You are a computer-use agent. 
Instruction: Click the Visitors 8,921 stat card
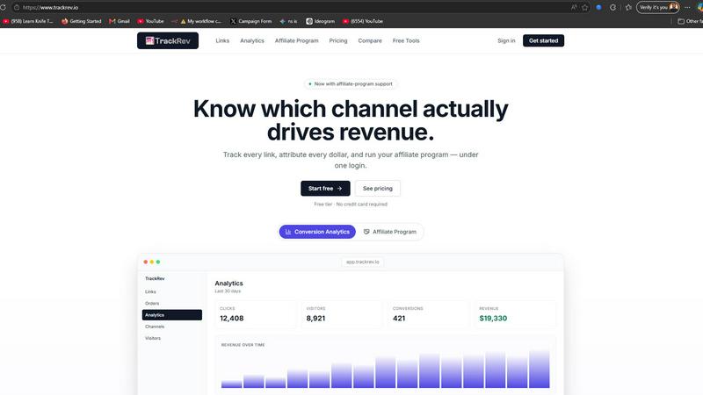pyautogui.click(x=342, y=314)
